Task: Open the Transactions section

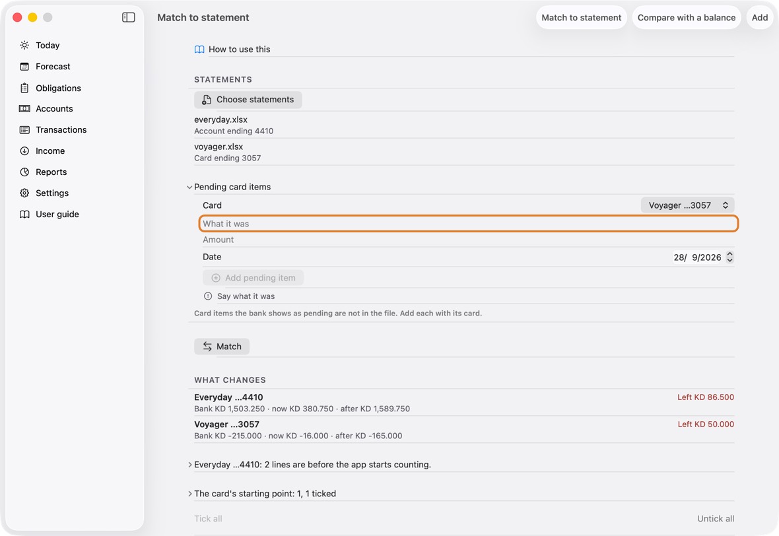Action: click(61, 129)
